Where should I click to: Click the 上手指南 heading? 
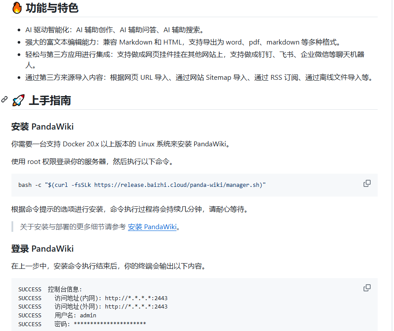pyautogui.click(x=50, y=100)
